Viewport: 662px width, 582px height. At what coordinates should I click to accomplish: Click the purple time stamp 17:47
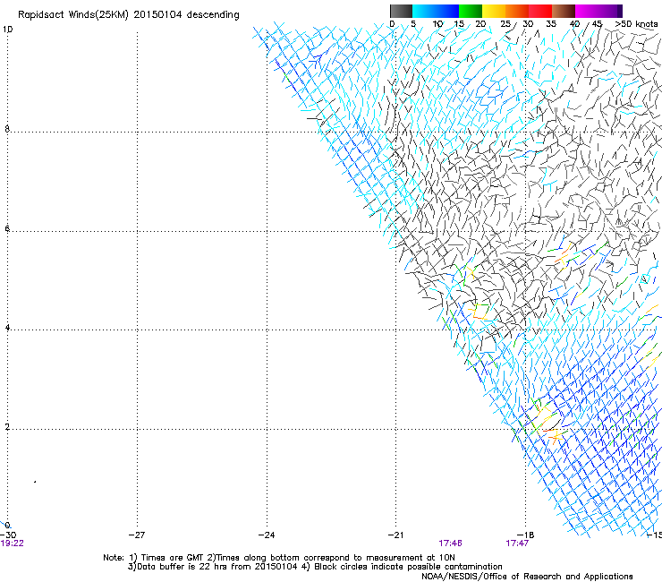click(517, 543)
